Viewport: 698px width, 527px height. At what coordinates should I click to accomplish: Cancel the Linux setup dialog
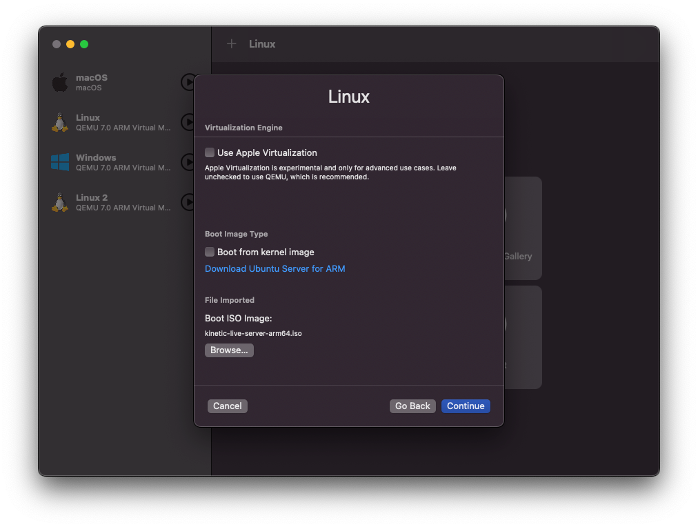227,406
